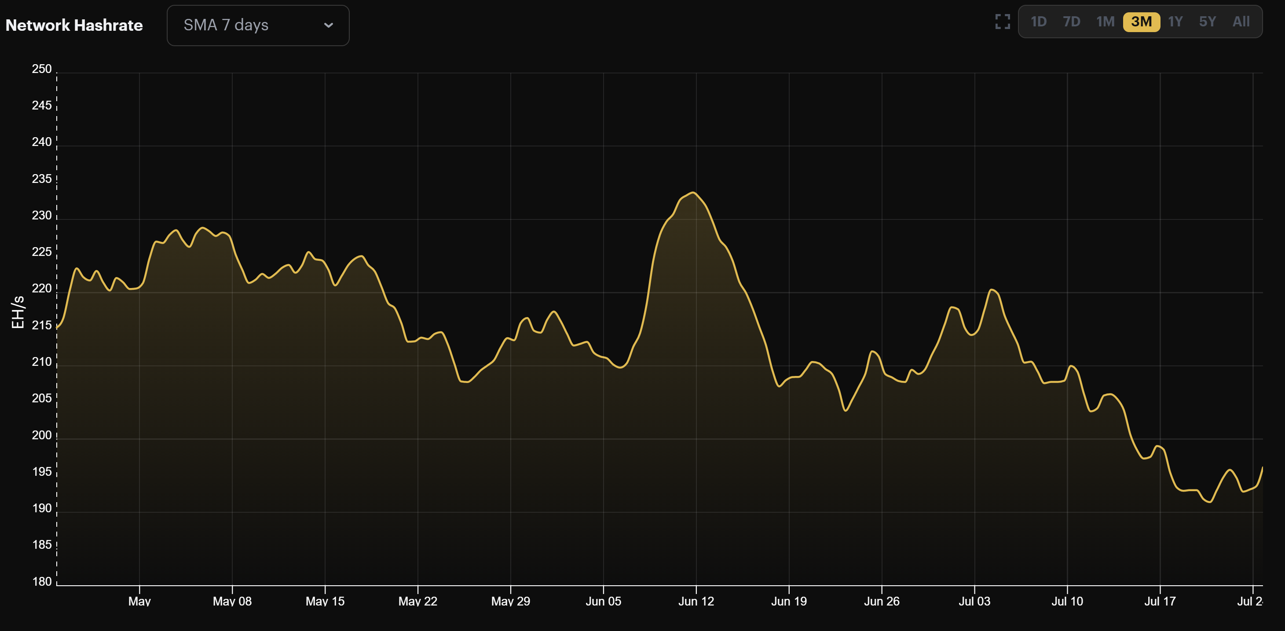Image resolution: width=1285 pixels, height=631 pixels.
Task: Click the Jun 12 peak on the curve
Action: click(692, 193)
